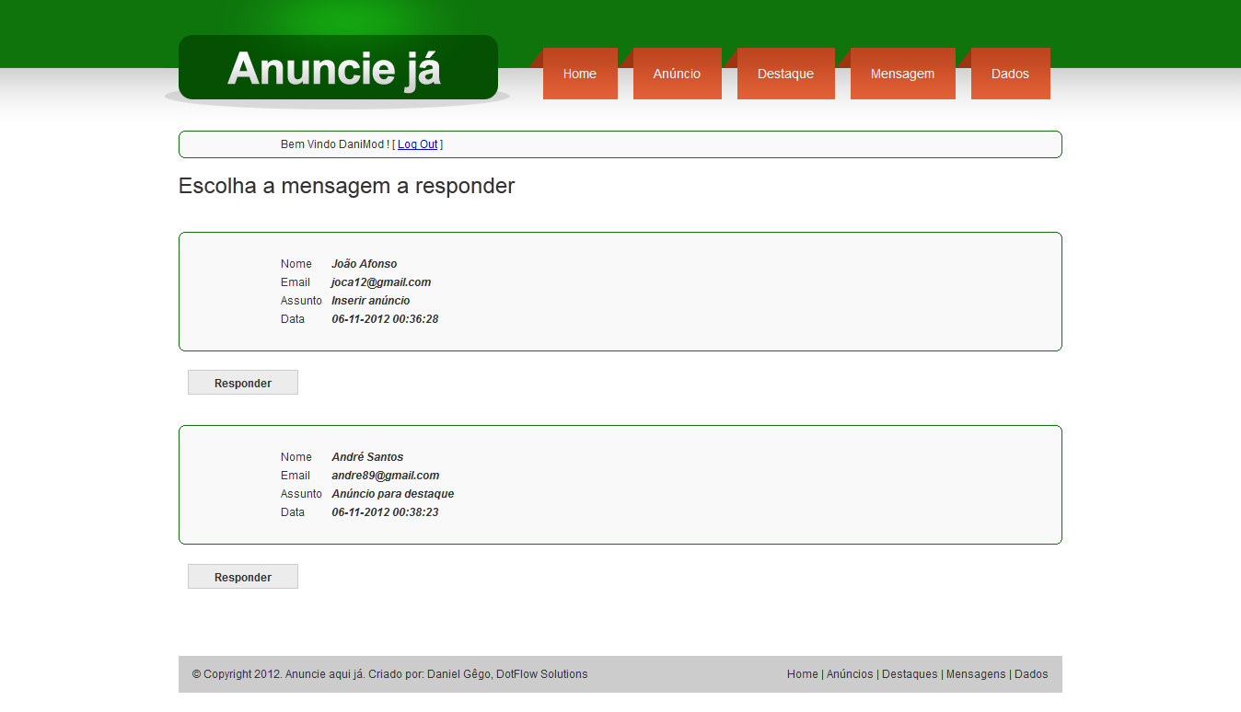Click Responder under João Afonso's message
The height and width of the screenshot is (712, 1241).
243,383
